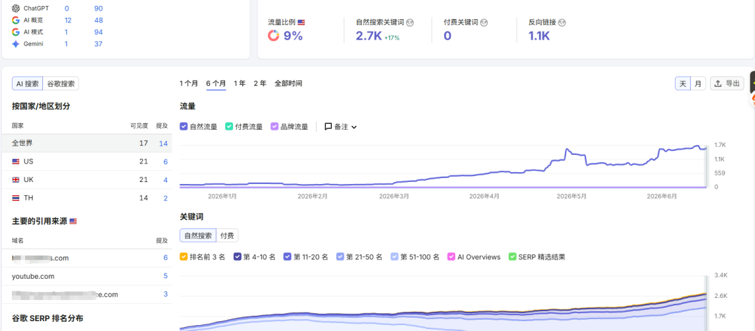Switch to the AI 搜索 tab
Screen dimensions: 755x331
27,83
